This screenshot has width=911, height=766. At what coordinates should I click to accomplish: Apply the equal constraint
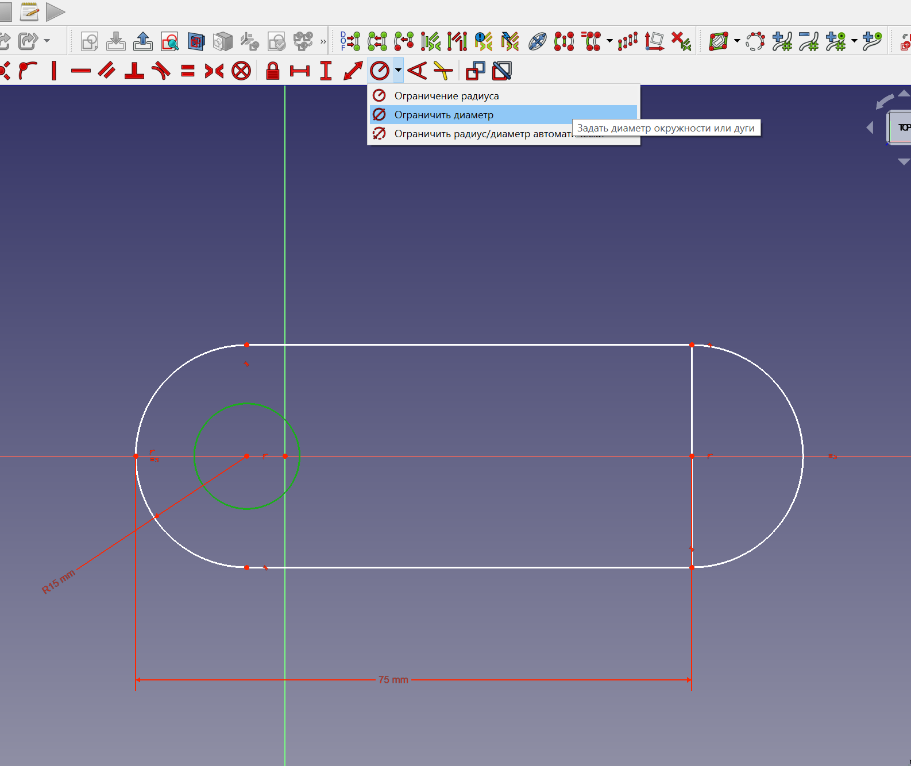point(187,71)
